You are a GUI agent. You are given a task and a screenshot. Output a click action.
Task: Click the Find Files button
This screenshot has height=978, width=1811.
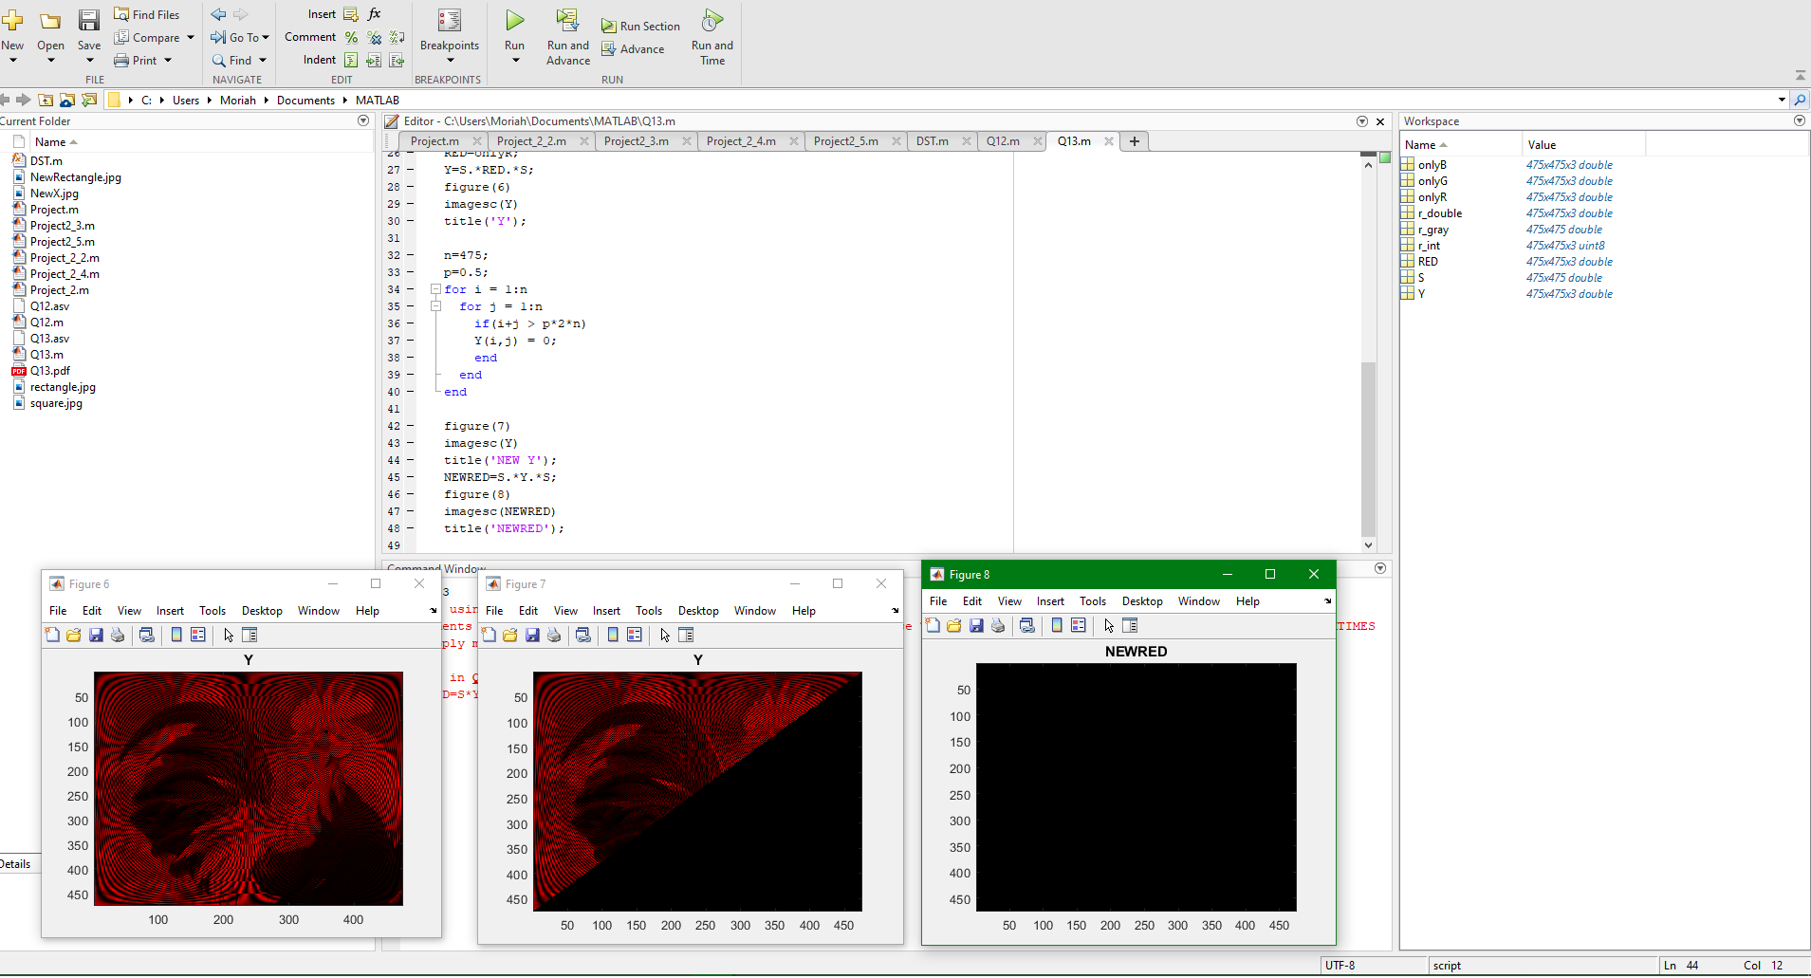coord(147,15)
